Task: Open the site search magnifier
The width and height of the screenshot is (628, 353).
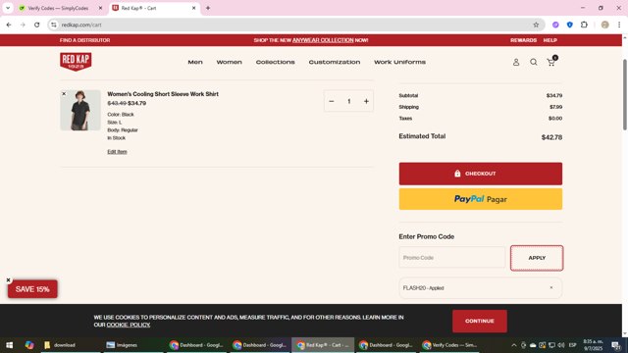Action: tap(534, 63)
